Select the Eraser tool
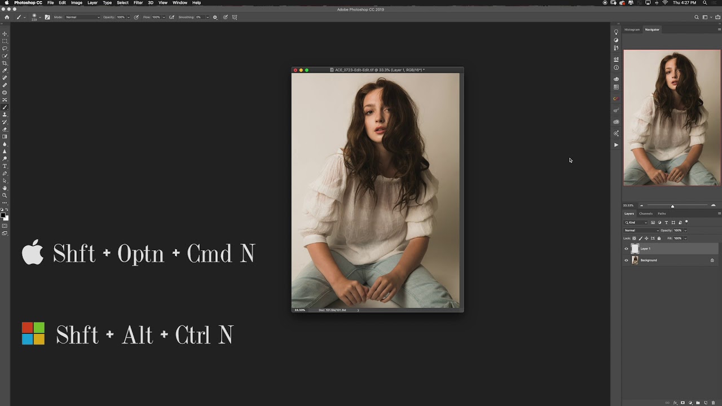The image size is (722, 406). (5, 129)
